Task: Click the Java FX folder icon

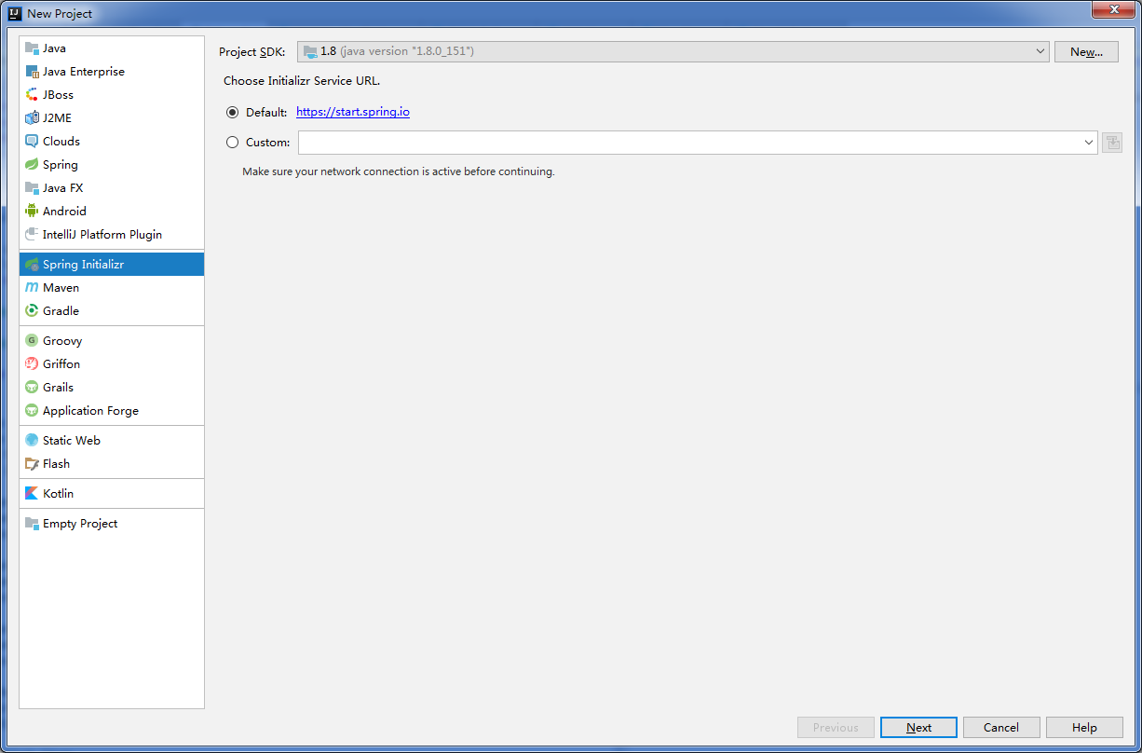Action: [32, 188]
